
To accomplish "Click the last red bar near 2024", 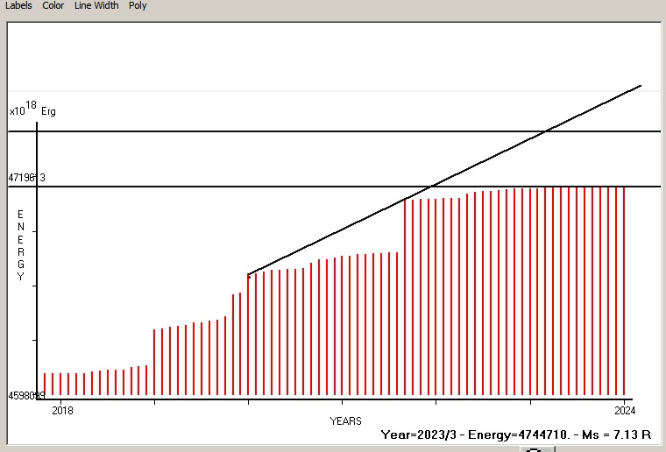I will pos(624,291).
